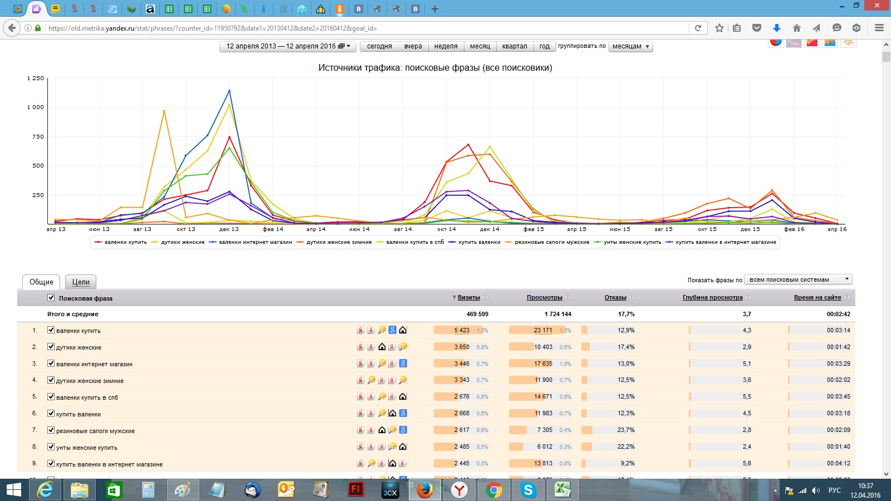The width and height of the screenshot is (891, 501).
Task: Uncheck 'унты женские купить' checkbox
Action: pyautogui.click(x=51, y=446)
